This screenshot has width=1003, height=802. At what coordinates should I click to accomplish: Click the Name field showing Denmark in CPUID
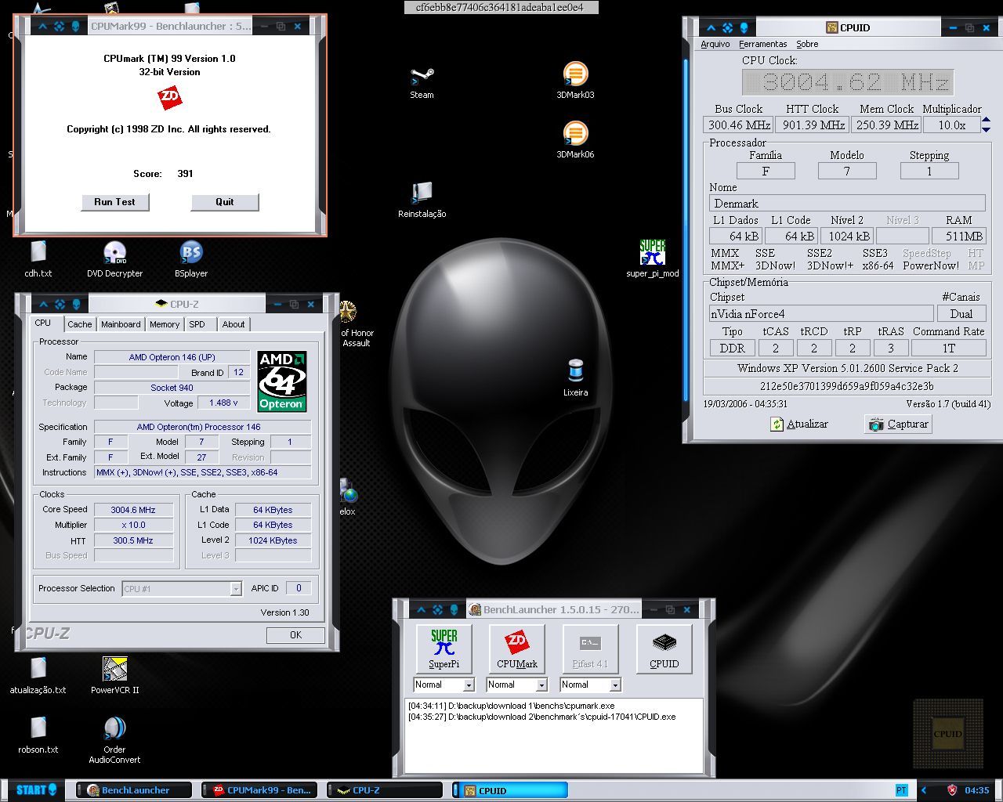coord(847,204)
